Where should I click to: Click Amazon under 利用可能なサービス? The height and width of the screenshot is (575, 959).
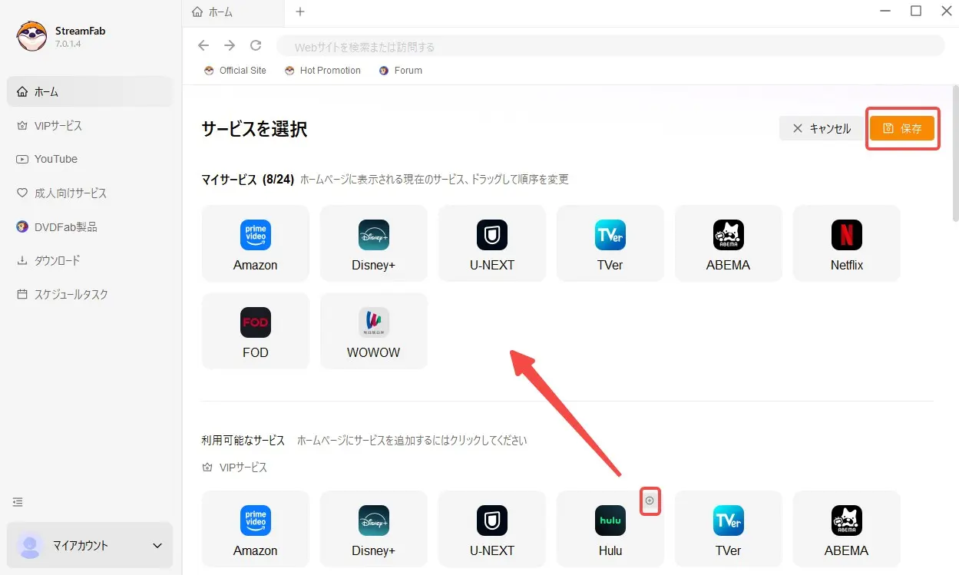[x=256, y=529]
